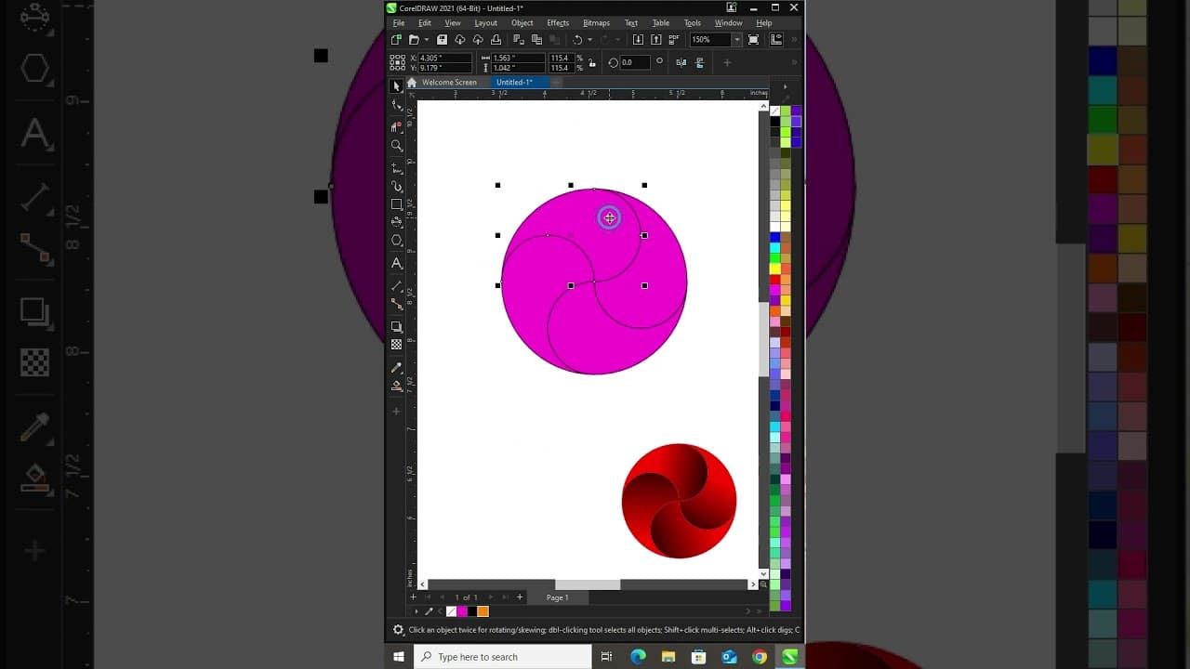Image resolution: width=1190 pixels, height=669 pixels.
Task: Open the File menu
Action: (399, 23)
